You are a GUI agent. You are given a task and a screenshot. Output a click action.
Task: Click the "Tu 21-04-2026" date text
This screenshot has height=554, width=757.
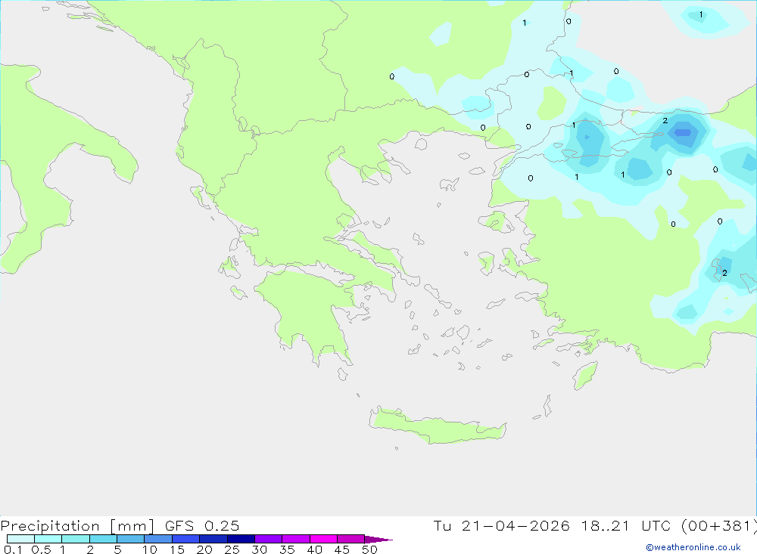pyautogui.click(x=501, y=525)
